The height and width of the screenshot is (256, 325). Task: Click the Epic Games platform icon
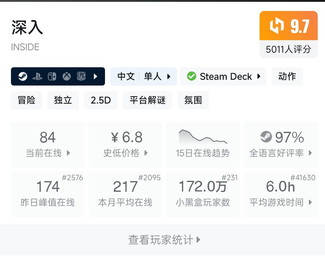(x=81, y=76)
